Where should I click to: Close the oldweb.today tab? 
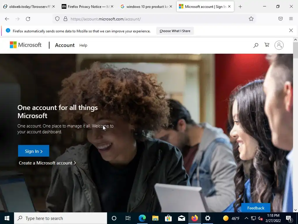click(x=54, y=6)
